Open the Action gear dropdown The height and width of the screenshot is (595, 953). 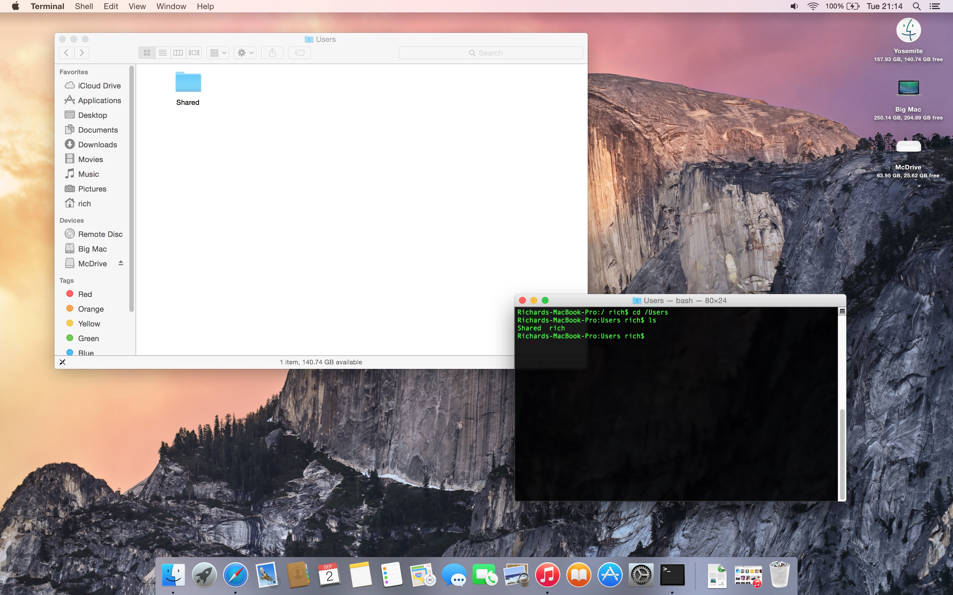245,53
